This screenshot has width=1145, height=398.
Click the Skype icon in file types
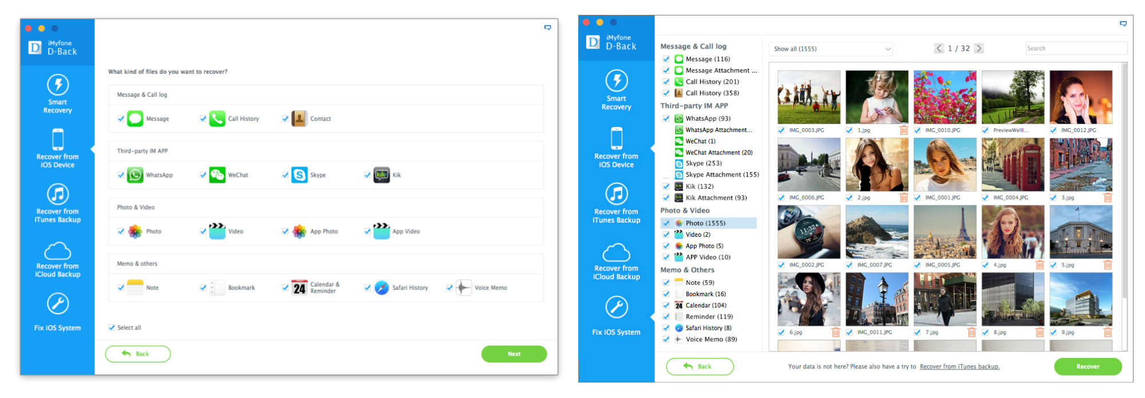[x=299, y=175]
